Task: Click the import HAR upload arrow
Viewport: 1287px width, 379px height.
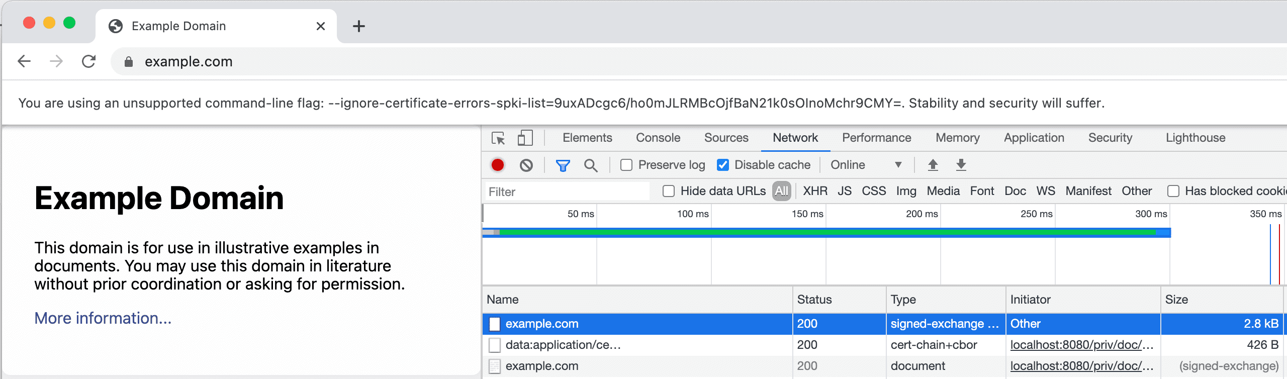Action: point(933,165)
